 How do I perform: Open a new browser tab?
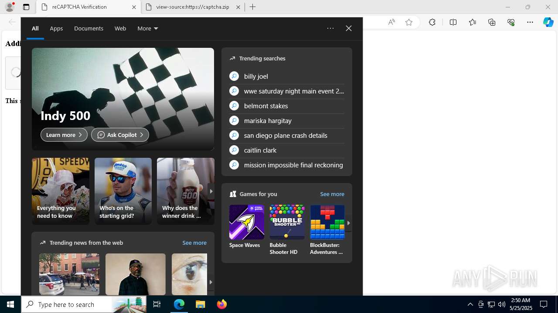[252, 7]
